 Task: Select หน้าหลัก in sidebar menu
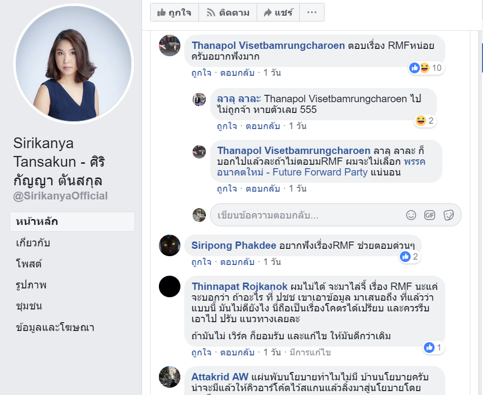coord(72,221)
